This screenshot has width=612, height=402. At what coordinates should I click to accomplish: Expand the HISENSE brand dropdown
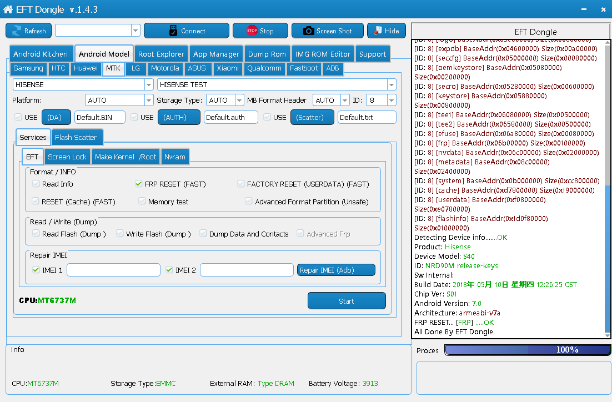[x=149, y=84]
